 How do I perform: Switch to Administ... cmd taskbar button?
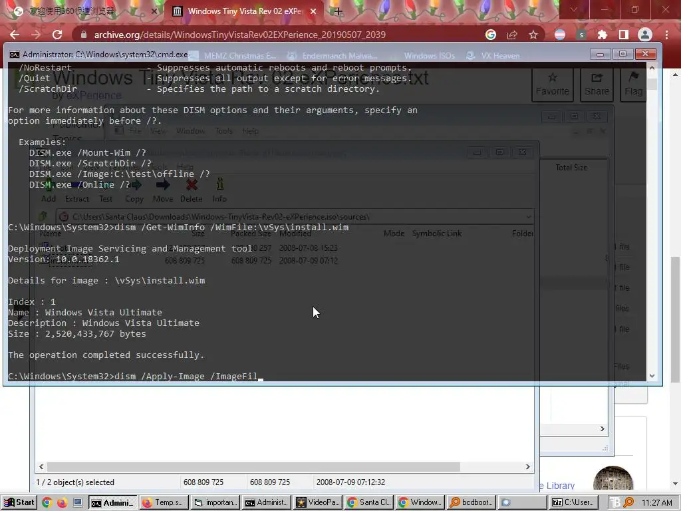point(267,503)
